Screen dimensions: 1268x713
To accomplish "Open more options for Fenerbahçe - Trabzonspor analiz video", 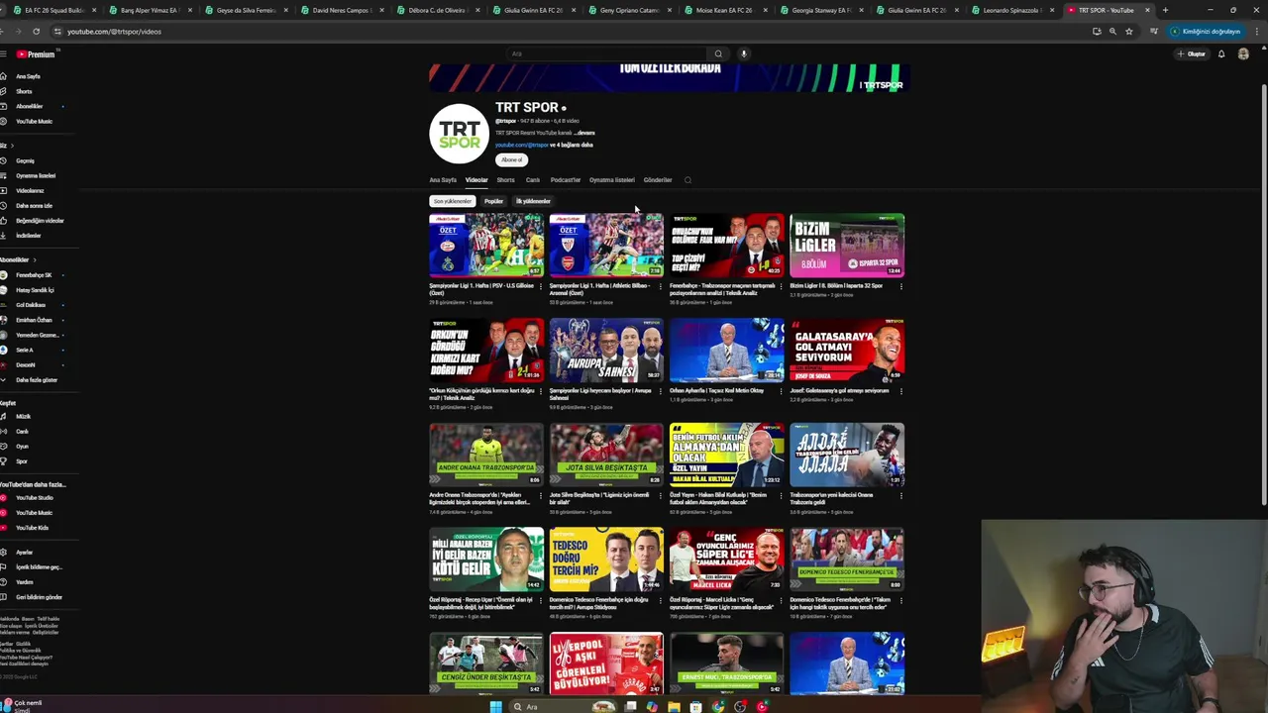I will [781, 286].
